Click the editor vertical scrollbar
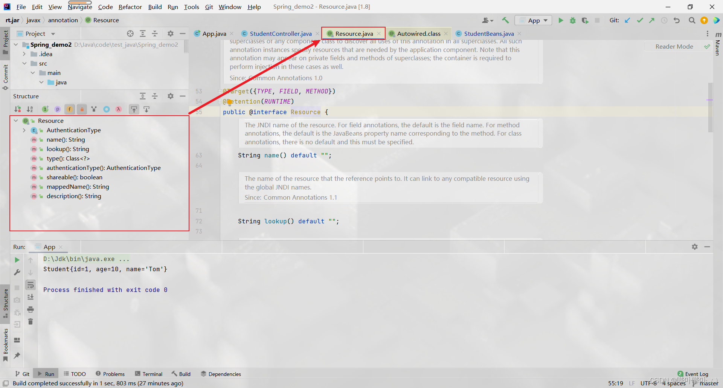This screenshot has height=388, width=723. pos(710,107)
